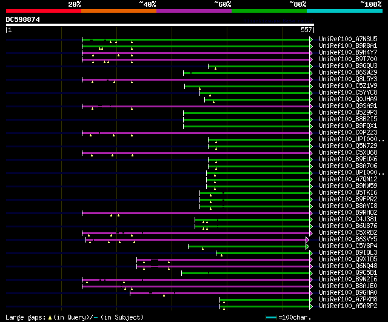
Task: Select the UniRef100_Q5Z9P3 label
Action: (348, 113)
